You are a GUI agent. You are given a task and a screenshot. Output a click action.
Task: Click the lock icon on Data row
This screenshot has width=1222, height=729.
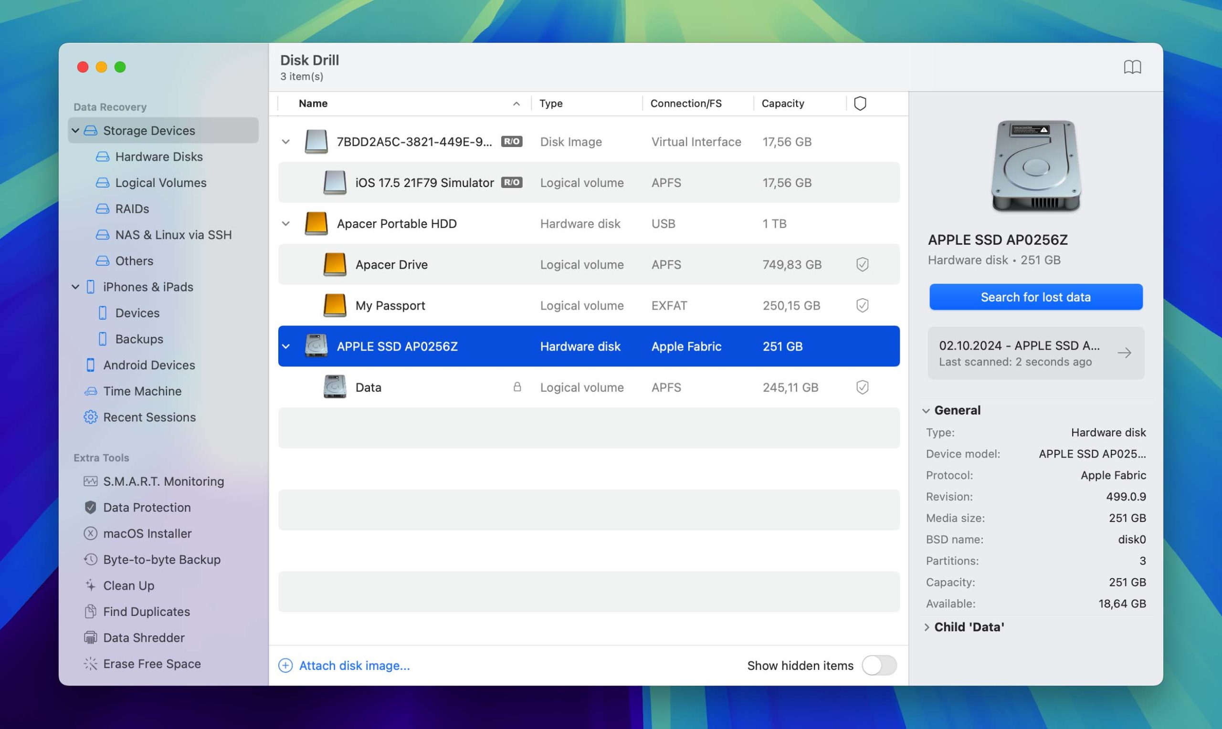coord(517,387)
